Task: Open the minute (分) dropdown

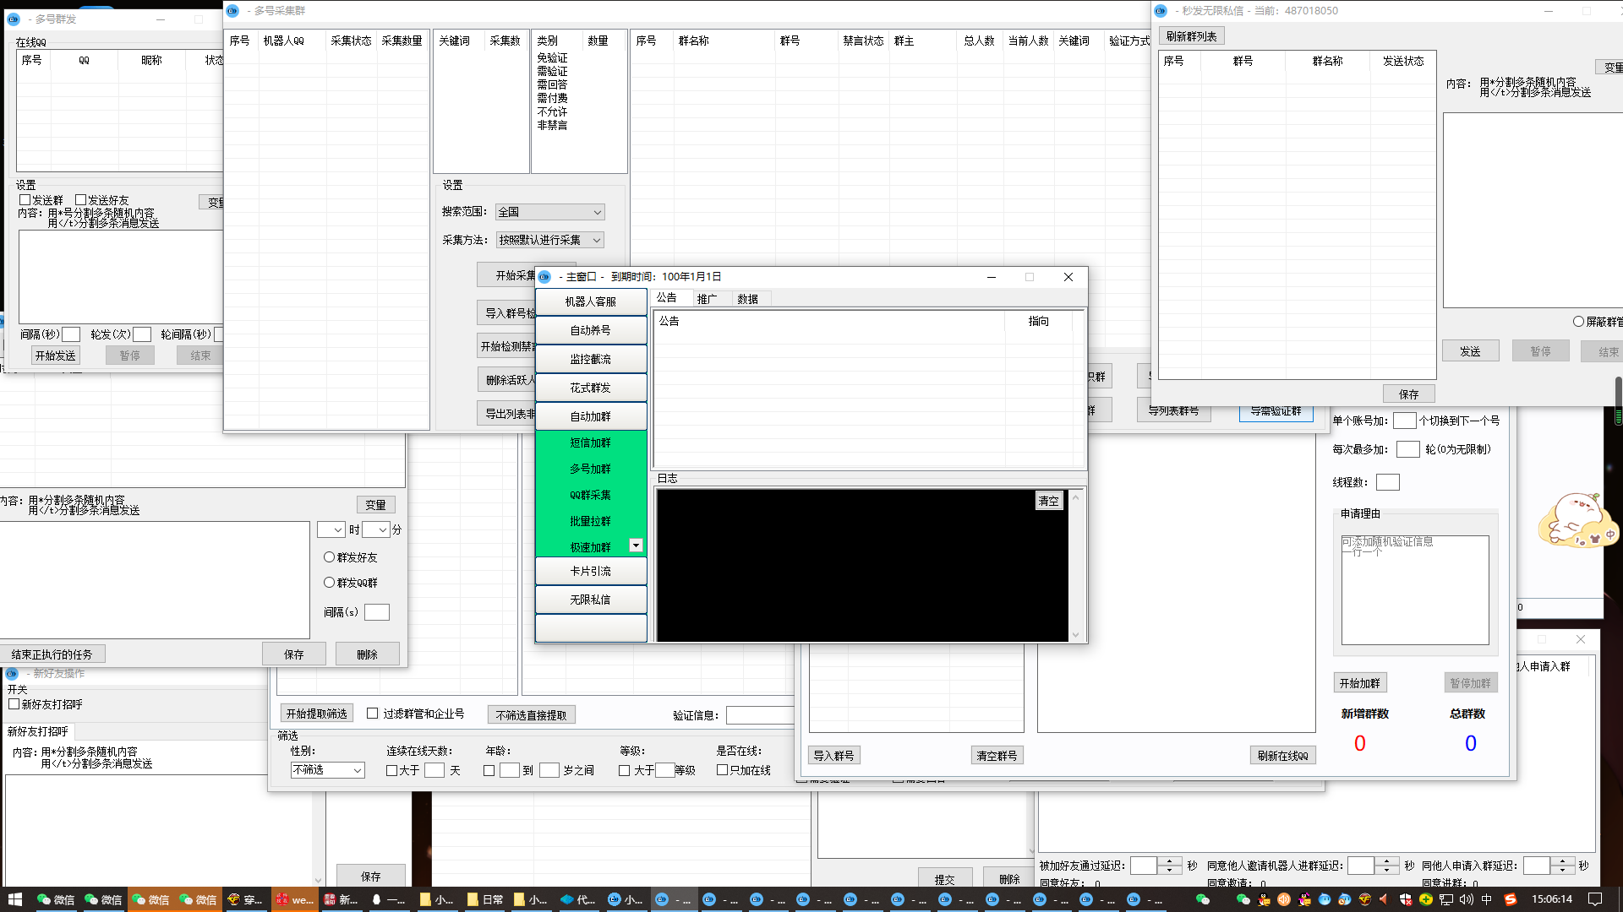Action: (x=375, y=529)
